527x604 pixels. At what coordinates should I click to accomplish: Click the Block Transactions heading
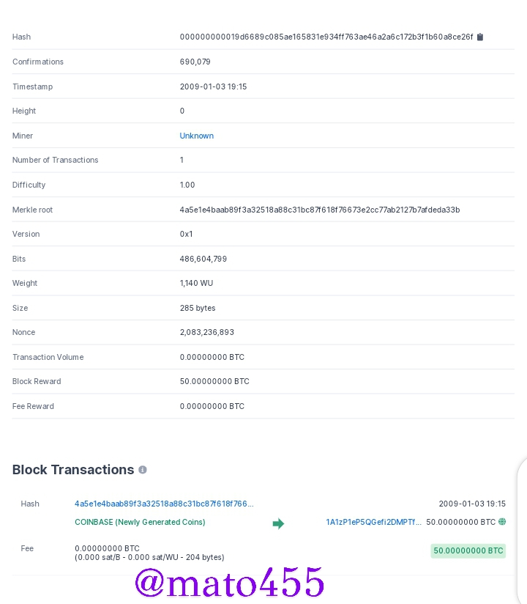coord(73,470)
